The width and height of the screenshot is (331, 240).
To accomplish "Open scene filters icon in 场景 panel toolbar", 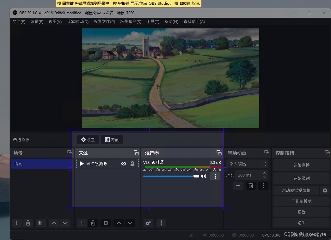I will click(x=41, y=223).
